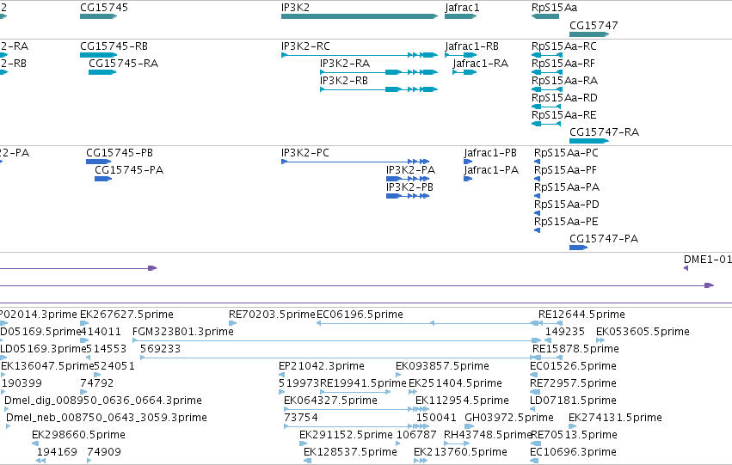Image resolution: width=732 pixels, height=465 pixels.
Task: Select transcript IP3K2-RA
Action: [345, 64]
